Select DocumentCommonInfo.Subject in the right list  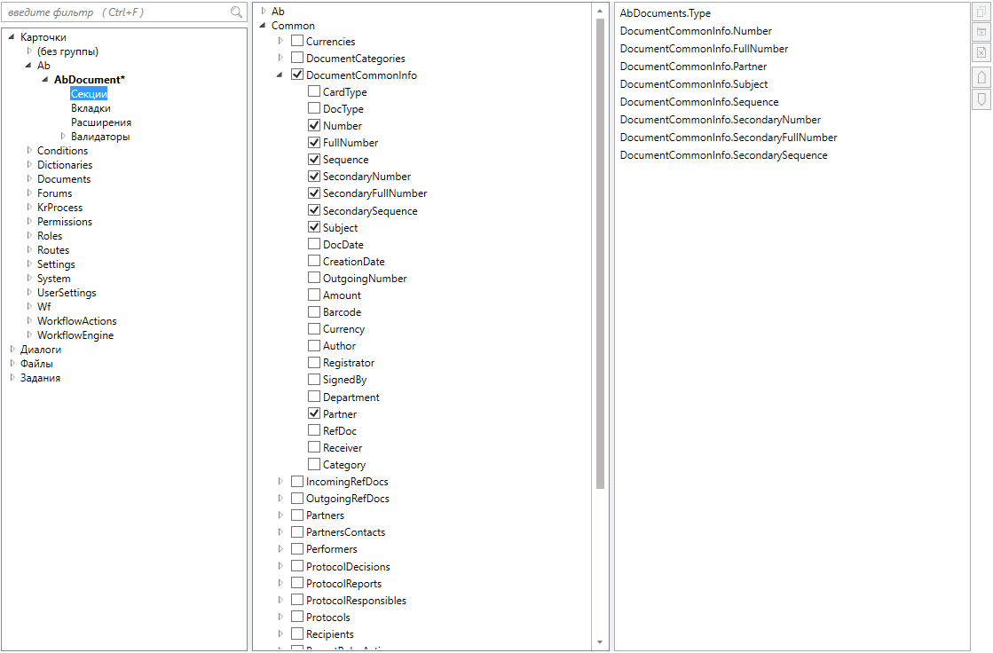tap(694, 84)
